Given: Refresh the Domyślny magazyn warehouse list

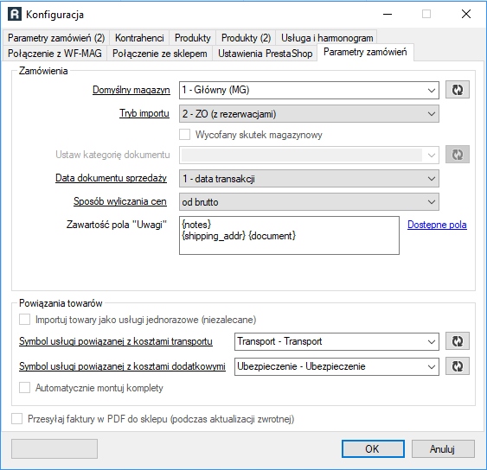Looking at the screenshot, I should click(458, 90).
